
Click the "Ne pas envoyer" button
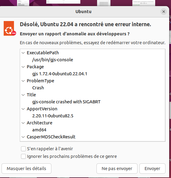click(117, 169)
